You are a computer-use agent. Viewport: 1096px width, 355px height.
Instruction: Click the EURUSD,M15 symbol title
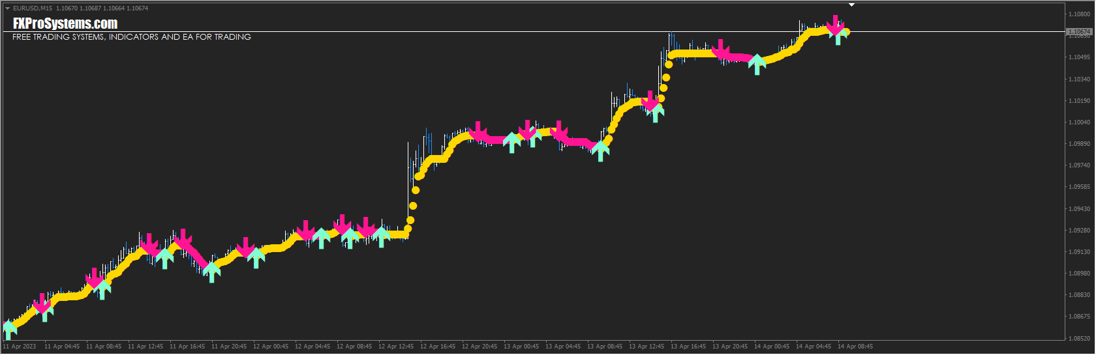33,8
